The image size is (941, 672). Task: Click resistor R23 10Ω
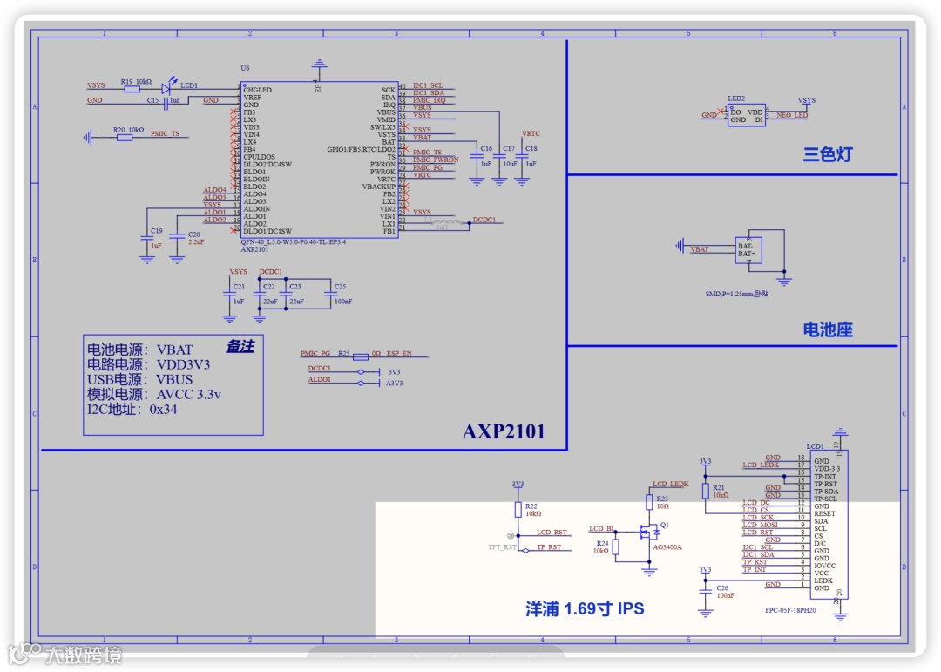tap(649, 502)
